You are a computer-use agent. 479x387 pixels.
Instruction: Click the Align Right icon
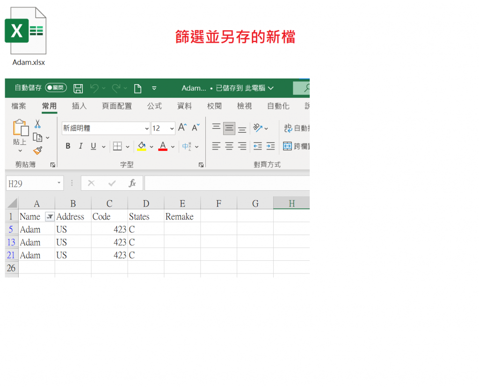click(x=242, y=146)
